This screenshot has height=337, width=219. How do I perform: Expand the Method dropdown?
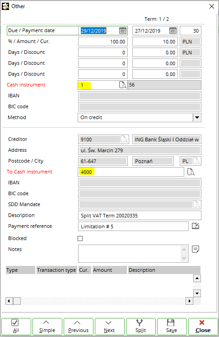(197, 118)
